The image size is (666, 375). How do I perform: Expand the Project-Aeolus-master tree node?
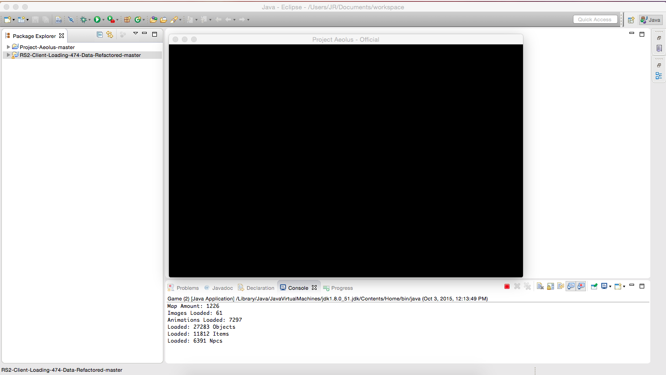coord(8,47)
